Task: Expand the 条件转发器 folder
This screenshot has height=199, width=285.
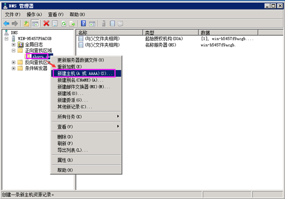Action: tap(13, 68)
